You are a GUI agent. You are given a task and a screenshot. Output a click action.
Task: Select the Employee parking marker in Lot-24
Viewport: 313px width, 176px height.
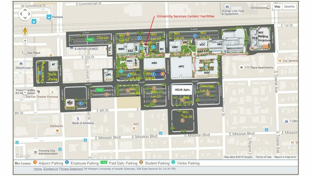195,36
